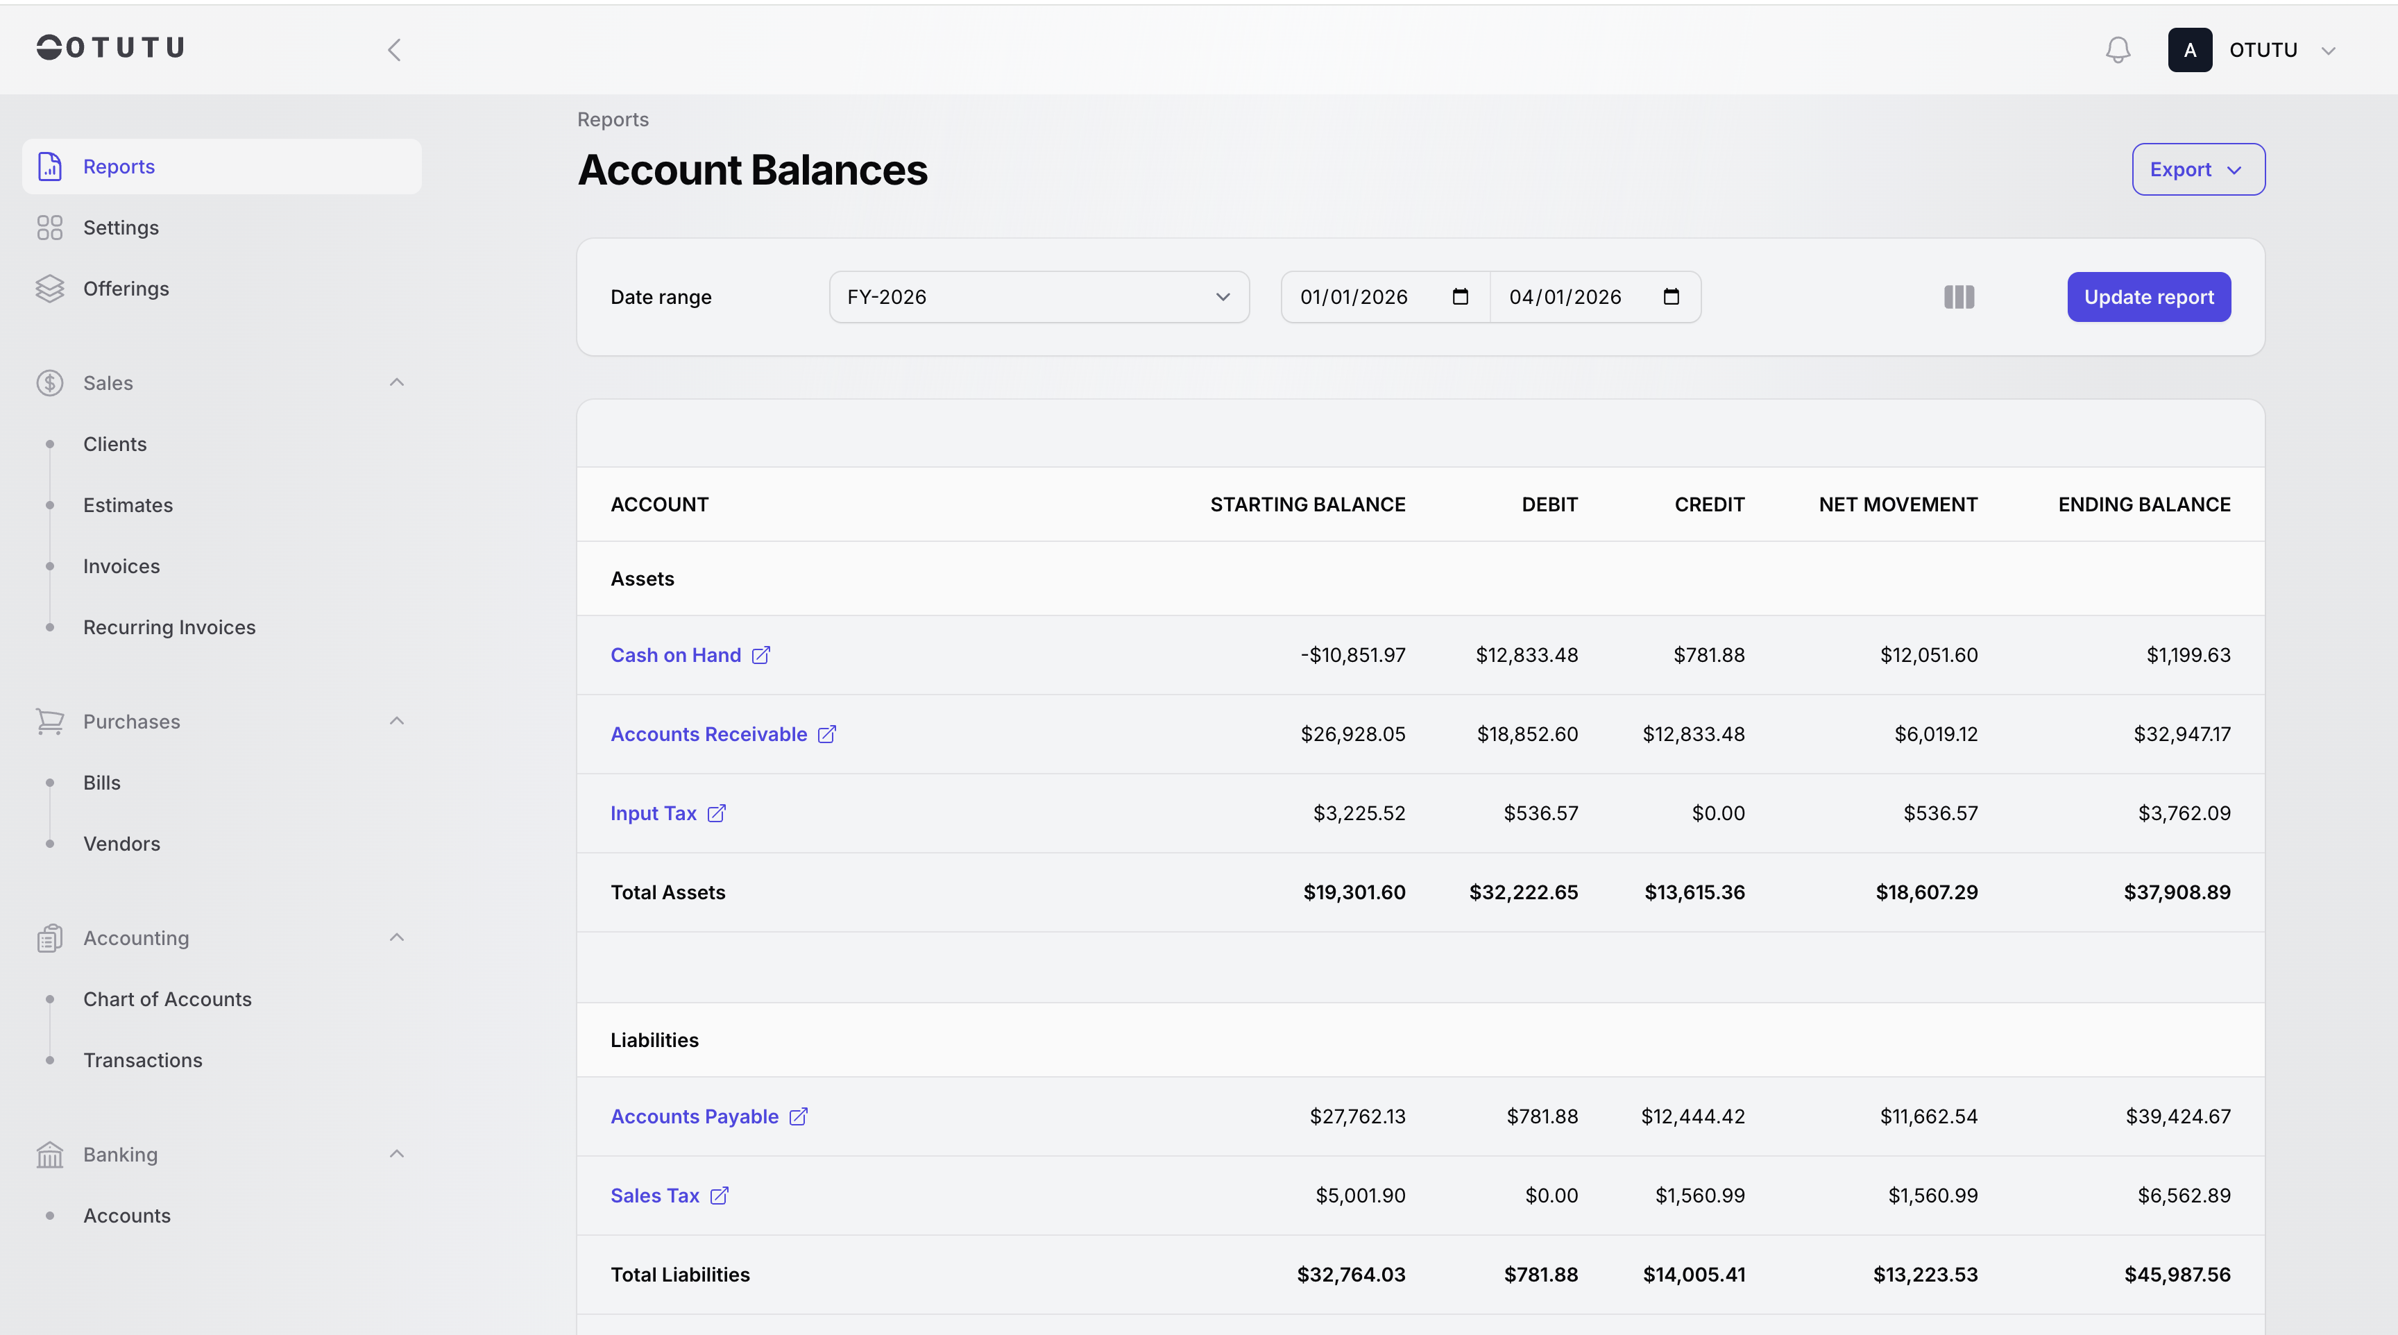Collapse the Purchases sidebar section
The height and width of the screenshot is (1335, 2398).
tap(397, 722)
